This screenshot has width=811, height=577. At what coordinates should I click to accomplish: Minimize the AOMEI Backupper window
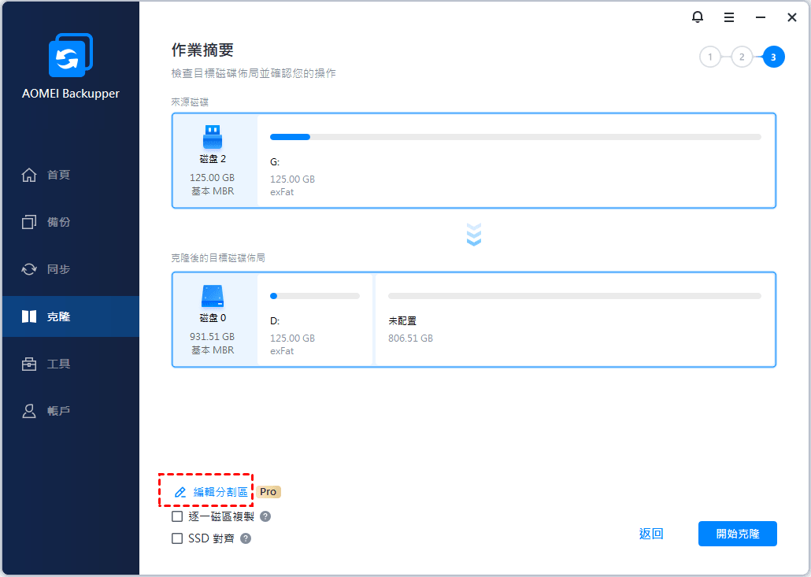761,17
